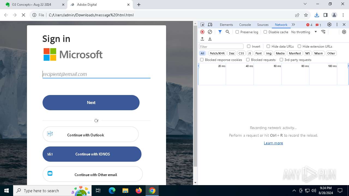This screenshot has height=196, width=349.
Task: Click the network Filter text box
Action: click(221, 47)
